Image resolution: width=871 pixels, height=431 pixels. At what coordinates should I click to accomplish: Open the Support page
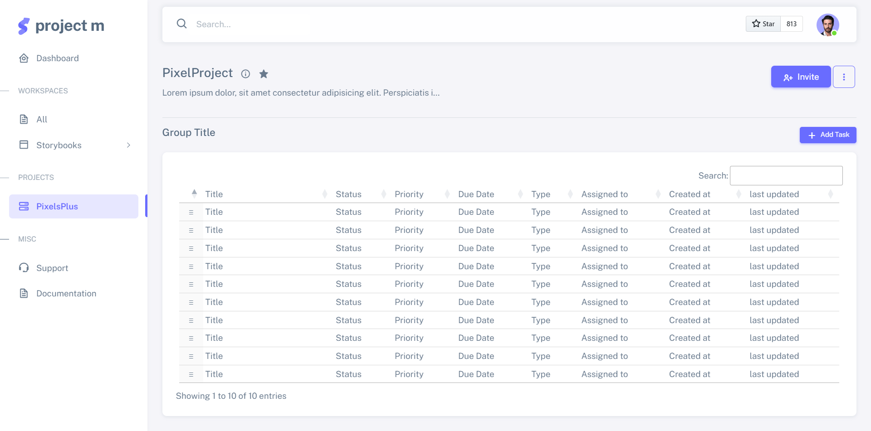[x=52, y=268]
